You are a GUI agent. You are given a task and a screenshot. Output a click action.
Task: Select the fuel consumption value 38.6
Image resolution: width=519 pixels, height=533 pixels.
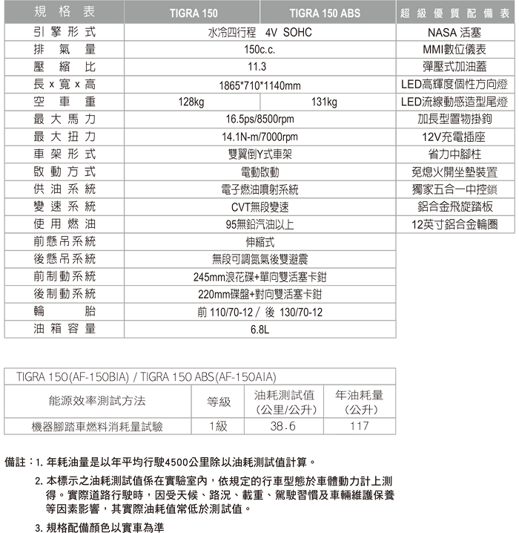pos(283,426)
